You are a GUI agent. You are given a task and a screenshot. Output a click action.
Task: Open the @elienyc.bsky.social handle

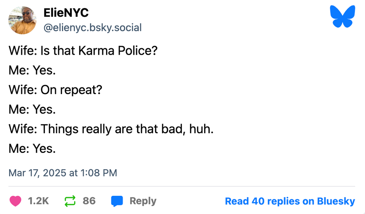[x=93, y=27]
